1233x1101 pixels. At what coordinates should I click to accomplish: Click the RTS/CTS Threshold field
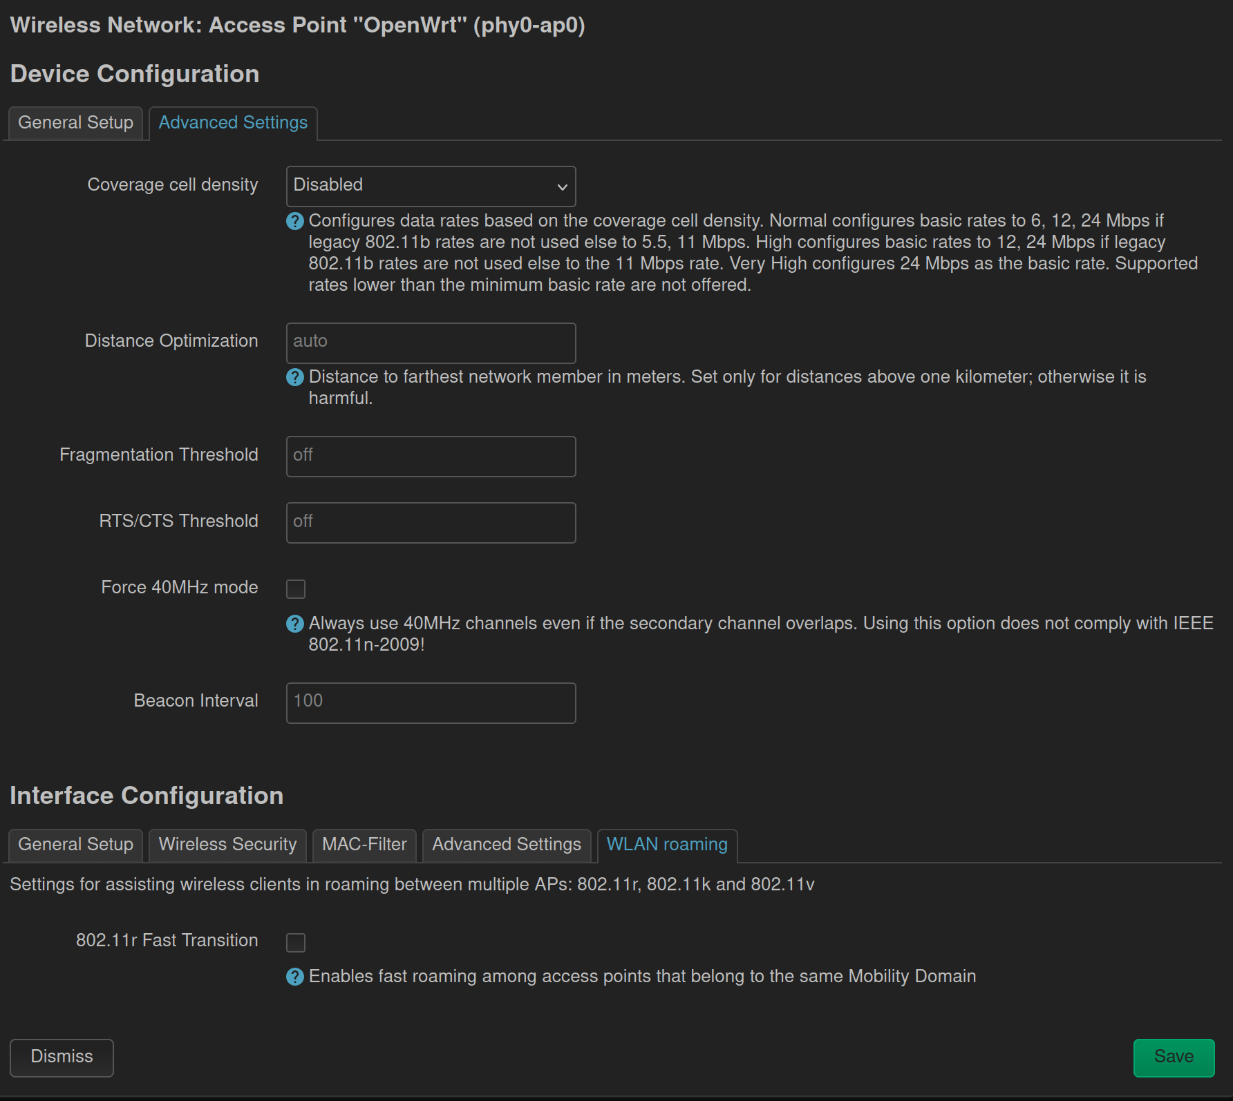431,522
